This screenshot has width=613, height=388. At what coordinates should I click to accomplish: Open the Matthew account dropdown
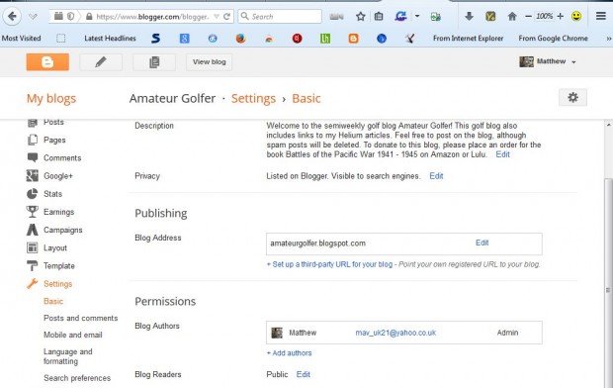[x=548, y=61]
